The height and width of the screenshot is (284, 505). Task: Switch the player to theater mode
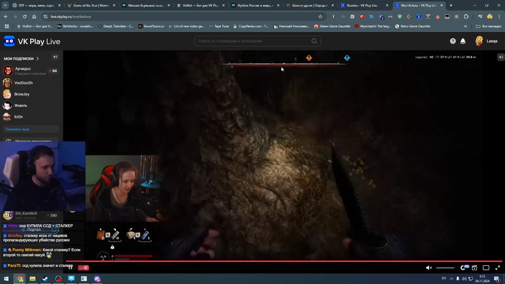tap(486, 268)
